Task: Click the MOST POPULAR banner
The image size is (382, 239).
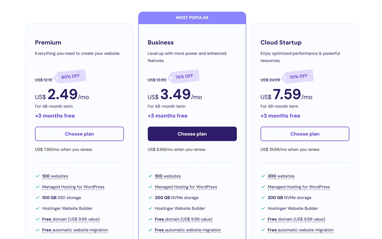Action: (x=192, y=18)
